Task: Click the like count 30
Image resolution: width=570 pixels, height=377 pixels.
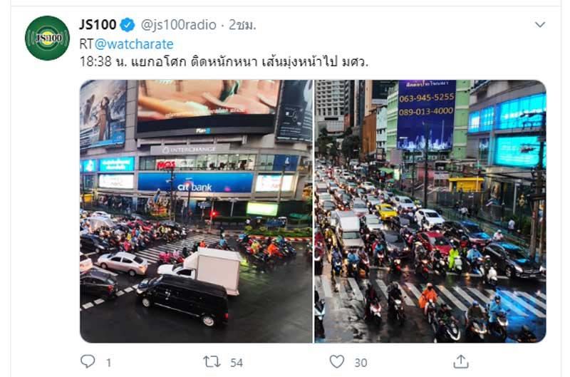Action: (x=361, y=363)
